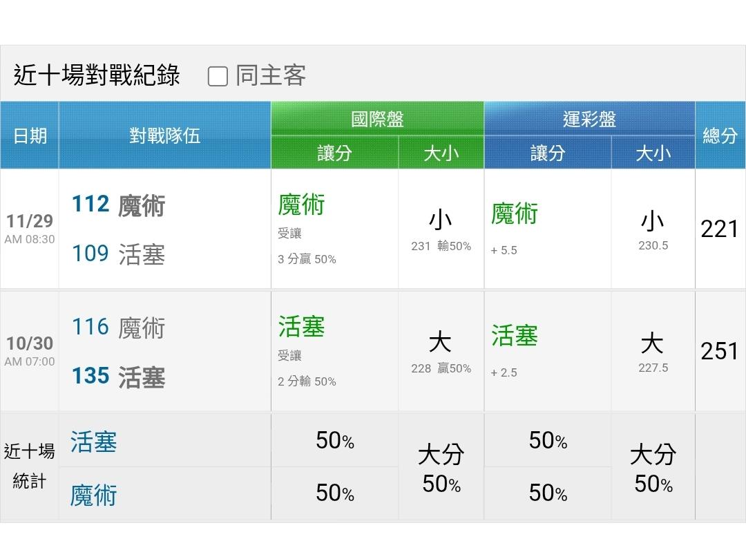
Task: Select 大小 header under 運彩盤
Action: click(x=653, y=153)
